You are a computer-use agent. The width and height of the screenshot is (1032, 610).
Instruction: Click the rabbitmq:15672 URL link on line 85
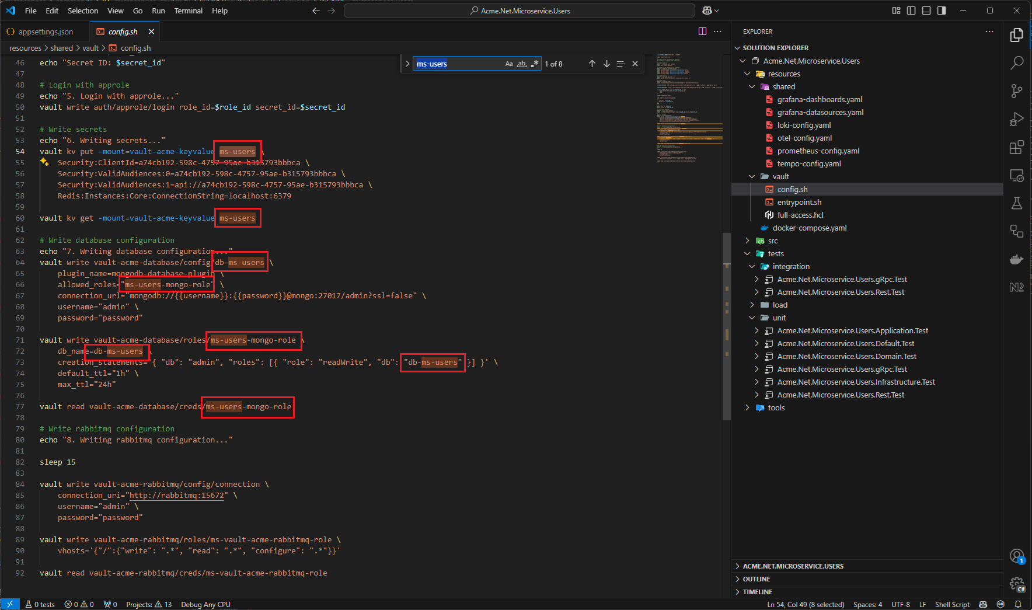pos(177,496)
